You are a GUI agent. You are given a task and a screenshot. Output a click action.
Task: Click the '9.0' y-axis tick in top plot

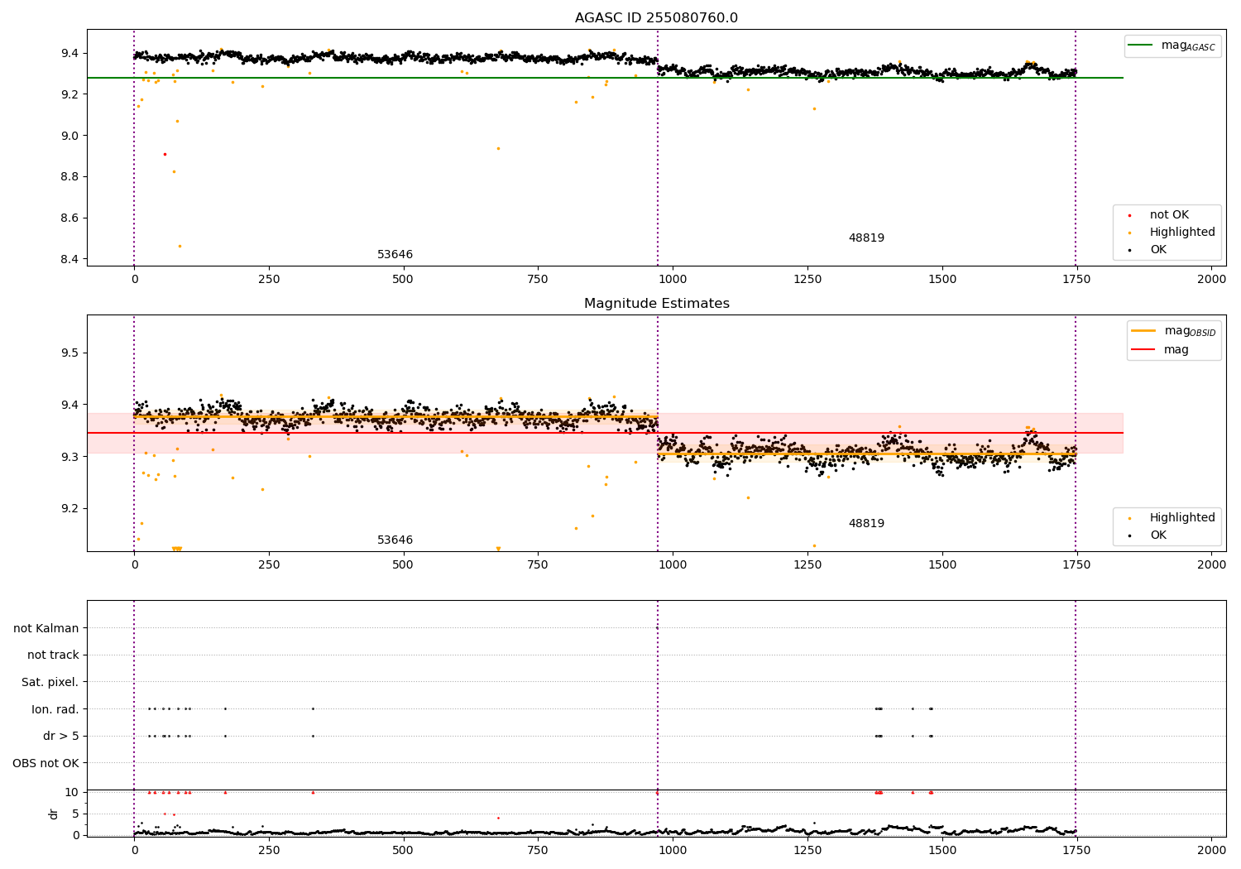pyautogui.click(x=69, y=136)
